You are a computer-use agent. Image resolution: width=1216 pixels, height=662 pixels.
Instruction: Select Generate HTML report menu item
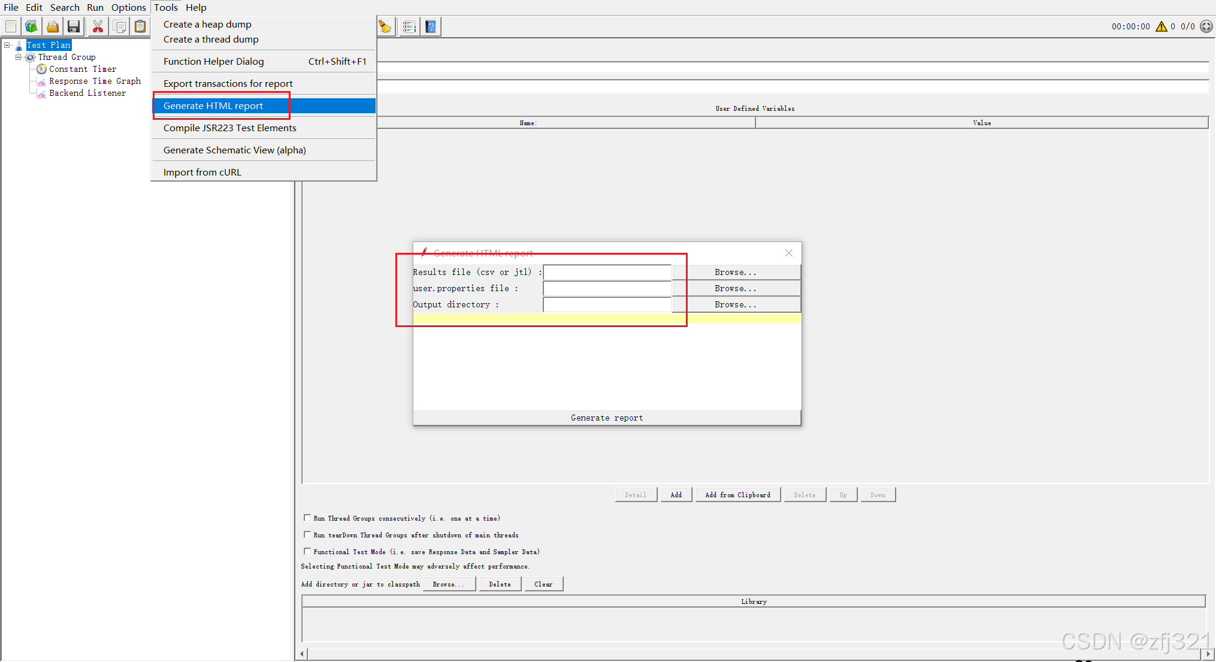point(213,105)
